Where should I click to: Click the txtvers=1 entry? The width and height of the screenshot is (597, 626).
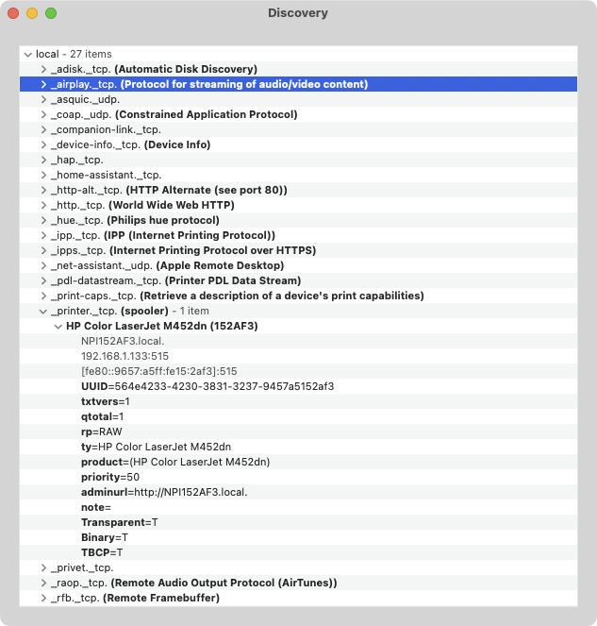tap(106, 401)
